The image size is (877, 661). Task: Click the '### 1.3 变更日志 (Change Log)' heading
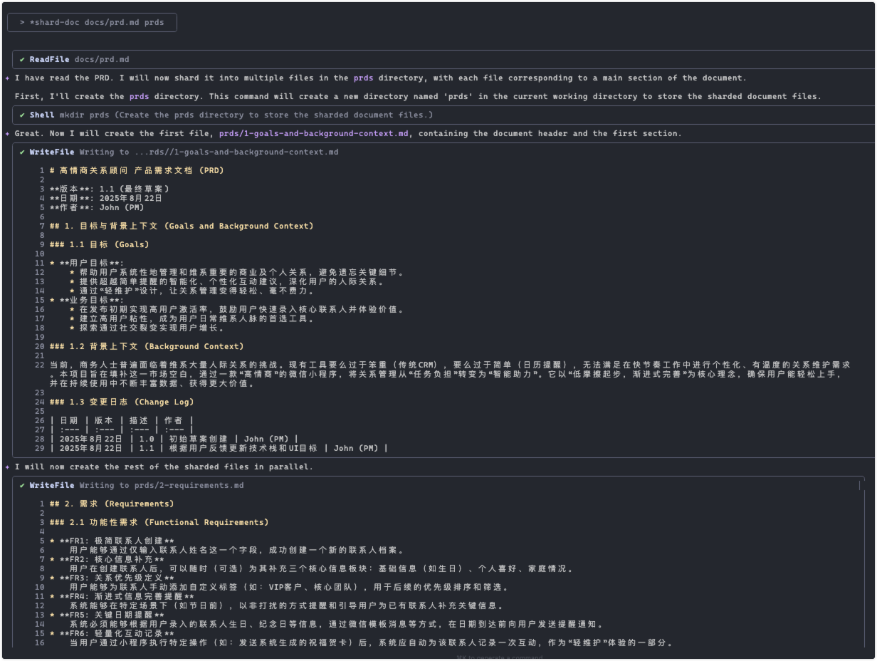coord(122,402)
